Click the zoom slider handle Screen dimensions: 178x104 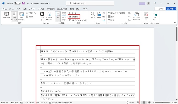point(162,102)
